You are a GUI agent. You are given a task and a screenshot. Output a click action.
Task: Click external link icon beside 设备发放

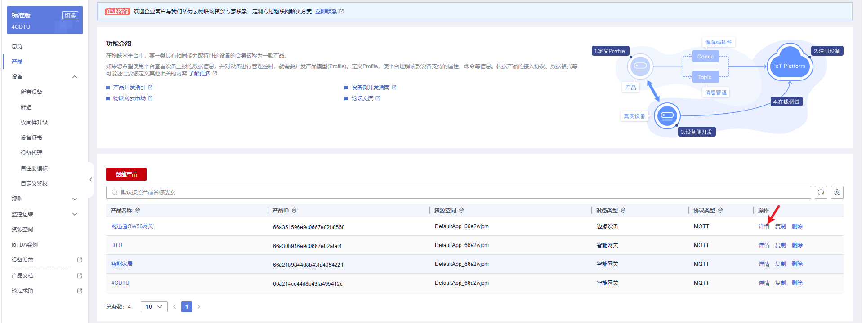tap(80, 260)
